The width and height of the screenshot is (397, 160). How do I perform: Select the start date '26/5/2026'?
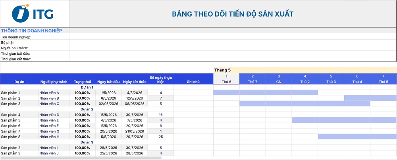[x=108, y=148]
